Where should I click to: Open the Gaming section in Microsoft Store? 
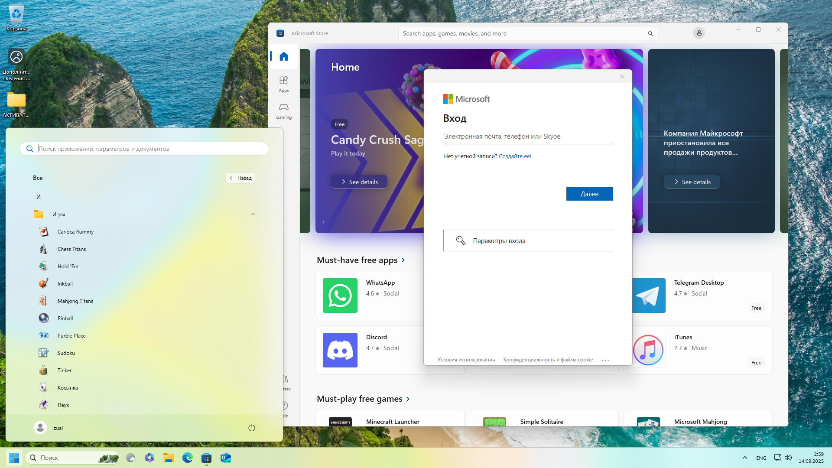pos(284,111)
